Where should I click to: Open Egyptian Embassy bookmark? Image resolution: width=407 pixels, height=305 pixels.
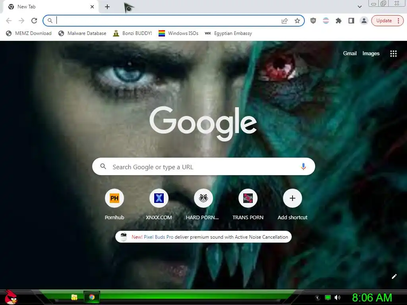(229, 33)
